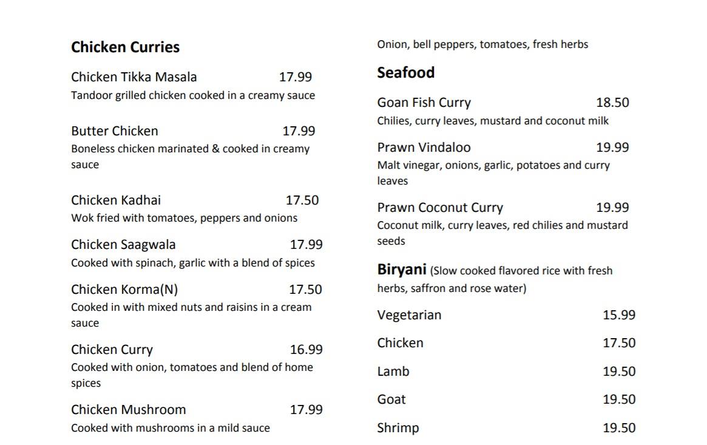
Task: Select the Chicken Saagwala menu entry
Action: pos(123,245)
